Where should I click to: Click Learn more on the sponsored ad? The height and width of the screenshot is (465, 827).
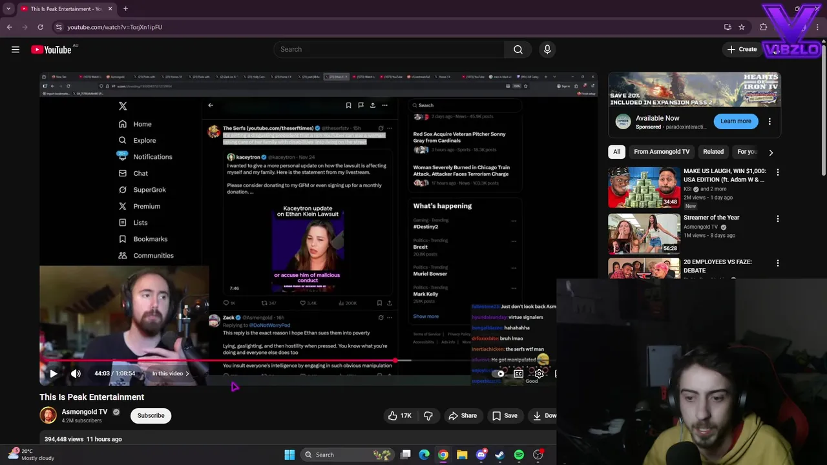(x=736, y=121)
